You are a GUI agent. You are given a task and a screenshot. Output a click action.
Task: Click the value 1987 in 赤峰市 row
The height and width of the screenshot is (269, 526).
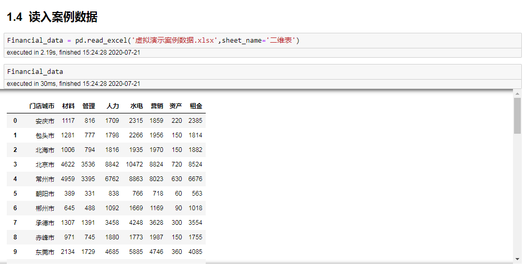156,237
